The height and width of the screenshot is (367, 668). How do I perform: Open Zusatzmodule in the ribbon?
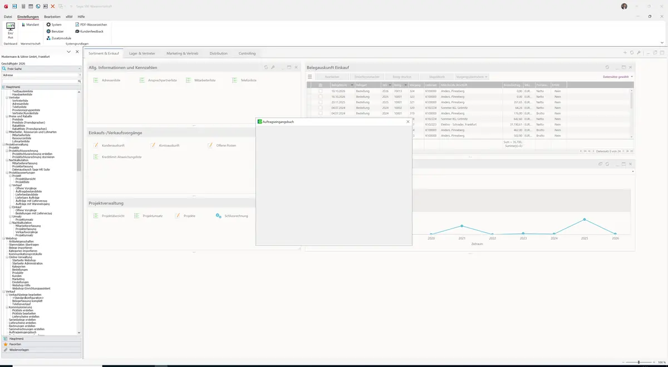(x=59, y=38)
